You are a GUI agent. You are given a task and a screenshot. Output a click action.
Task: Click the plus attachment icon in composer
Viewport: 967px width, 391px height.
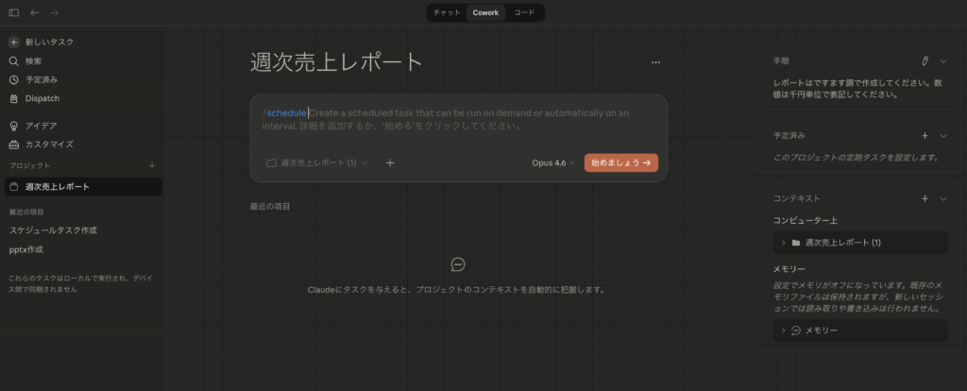pyautogui.click(x=390, y=162)
